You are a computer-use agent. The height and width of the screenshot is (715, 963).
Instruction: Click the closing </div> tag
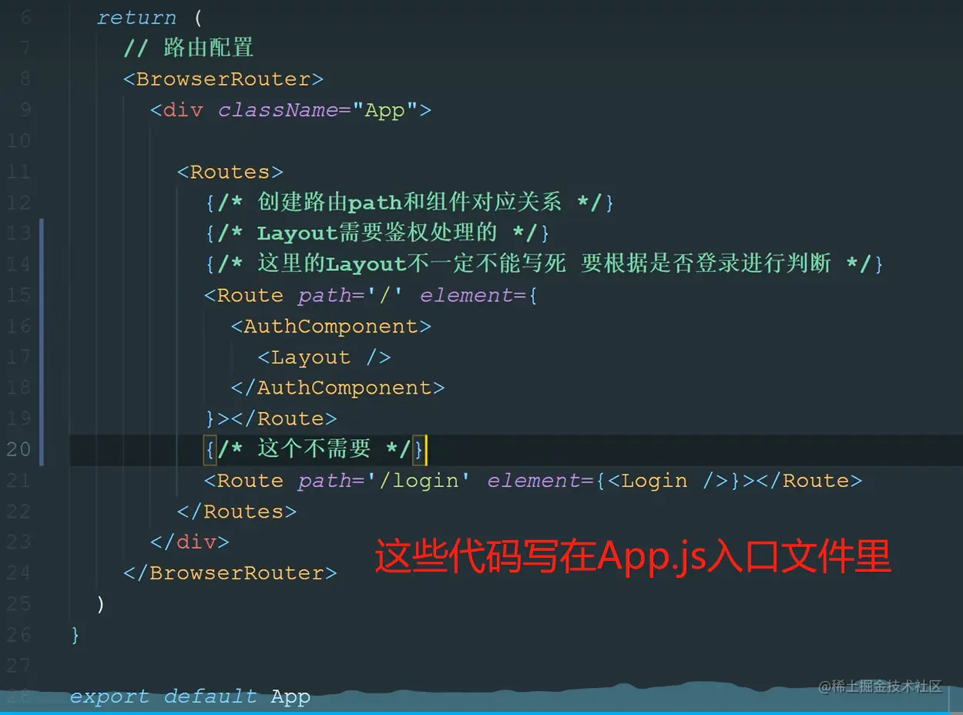[x=190, y=542]
